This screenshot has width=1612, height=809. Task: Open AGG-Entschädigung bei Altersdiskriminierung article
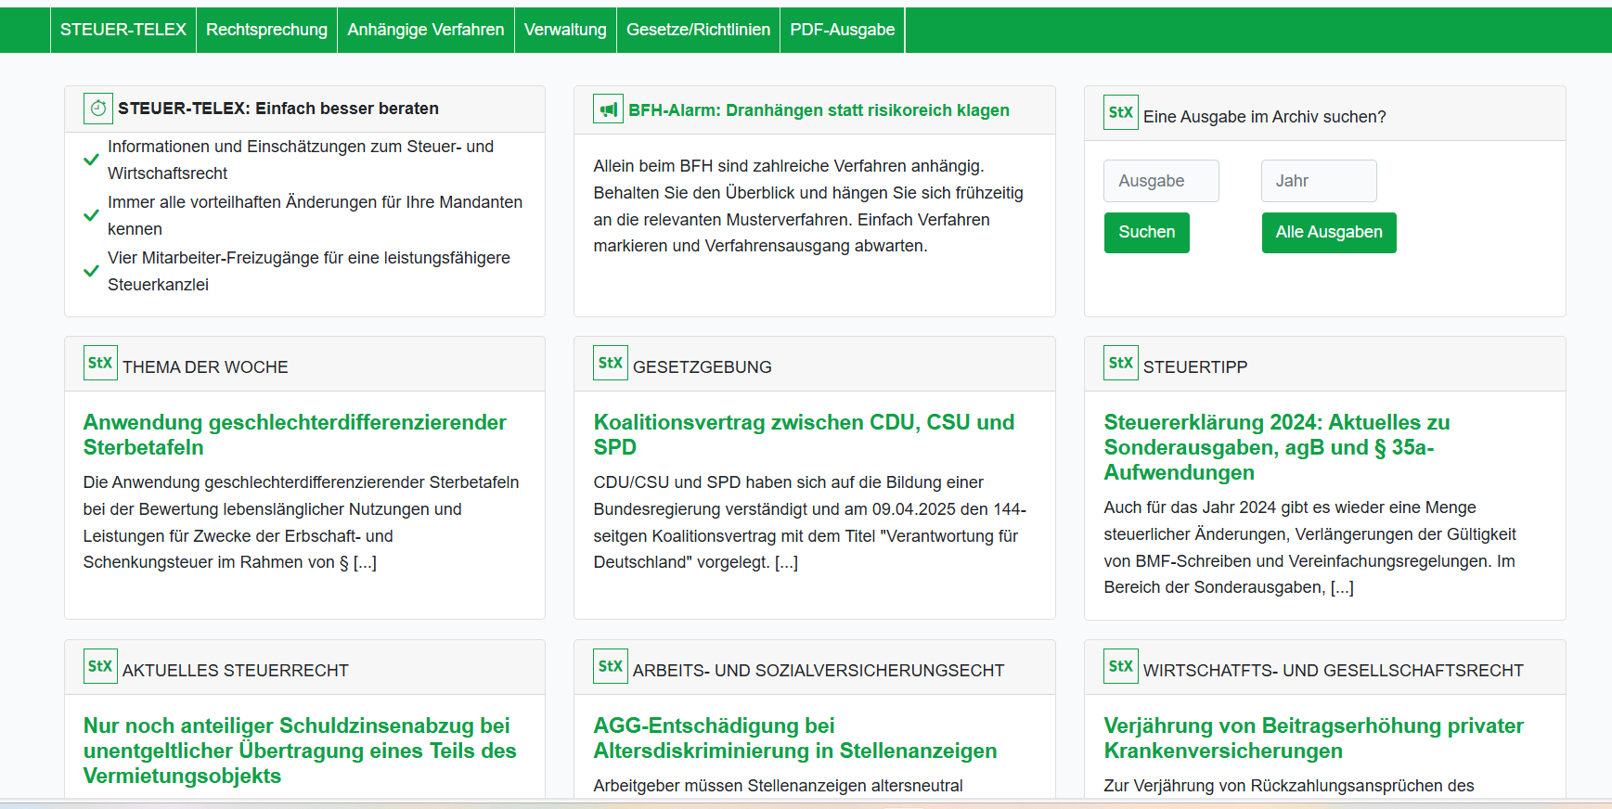[795, 738]
